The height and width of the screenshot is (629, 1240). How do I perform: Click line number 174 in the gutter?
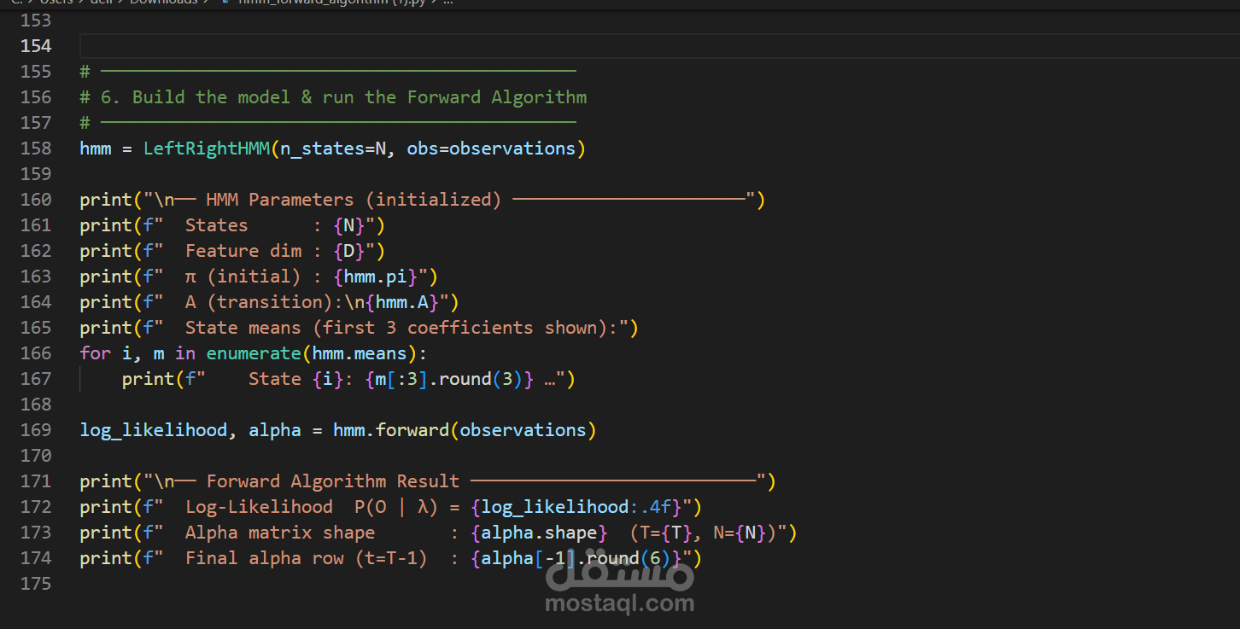(x=36, y=558)
